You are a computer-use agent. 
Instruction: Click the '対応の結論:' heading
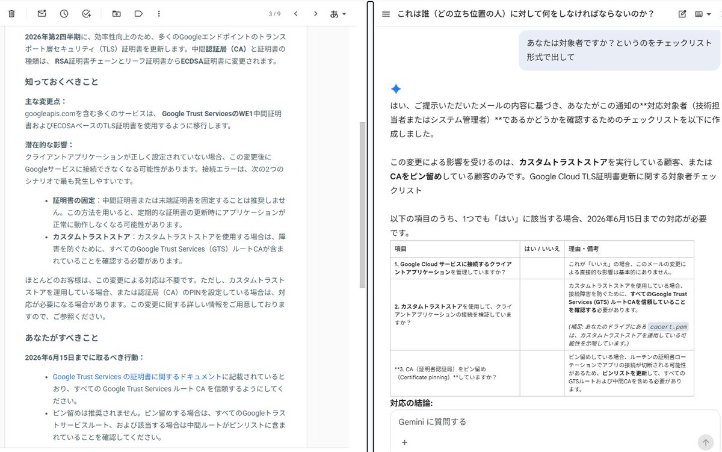click(x=412, y=403)
